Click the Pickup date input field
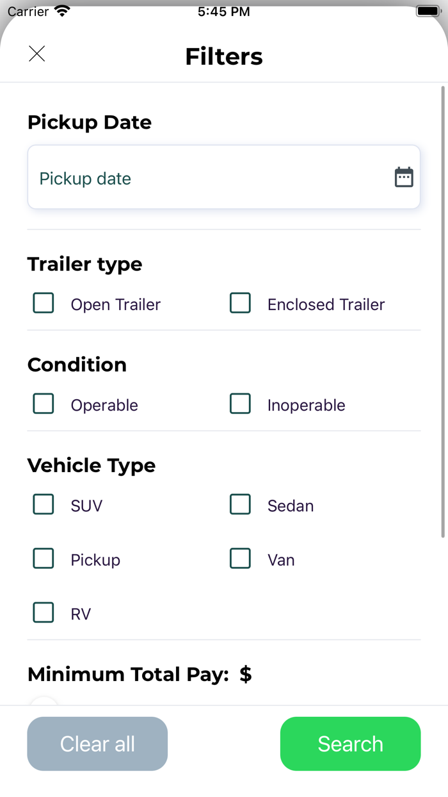 point(192,177)
